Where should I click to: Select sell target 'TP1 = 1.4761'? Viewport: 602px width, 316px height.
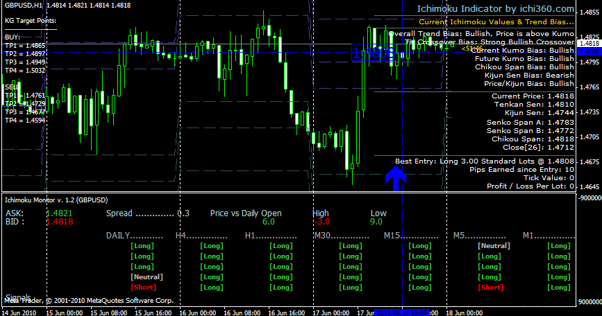25,96
